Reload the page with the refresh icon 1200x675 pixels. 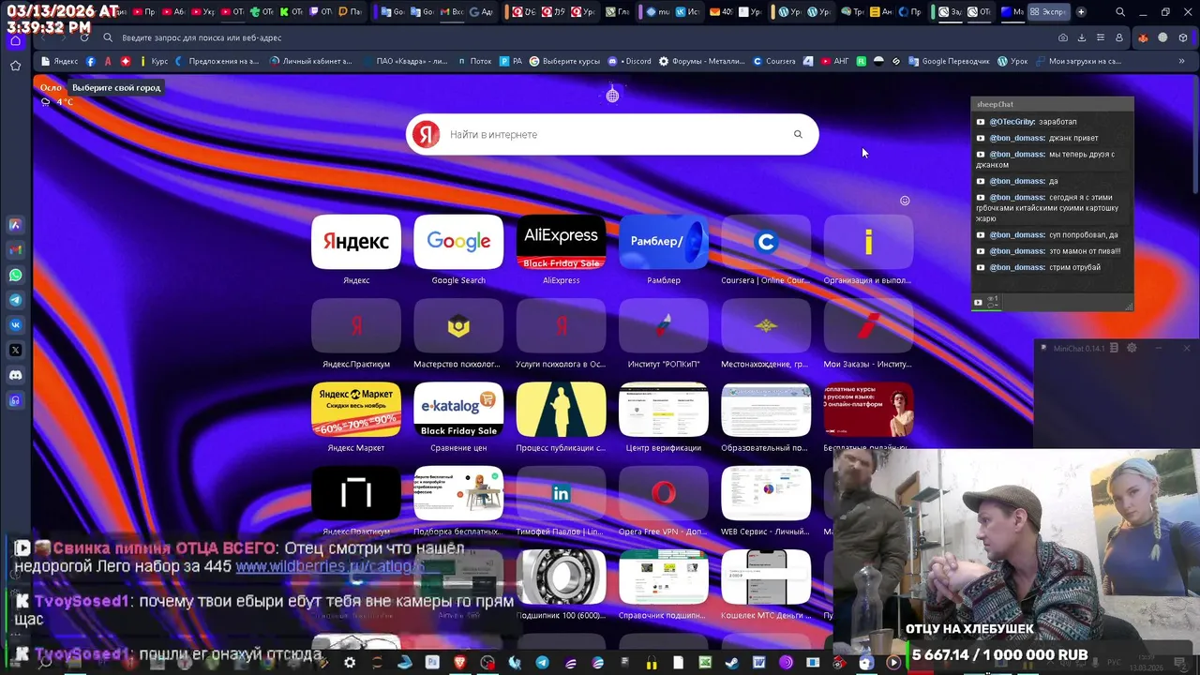[84, 37]
